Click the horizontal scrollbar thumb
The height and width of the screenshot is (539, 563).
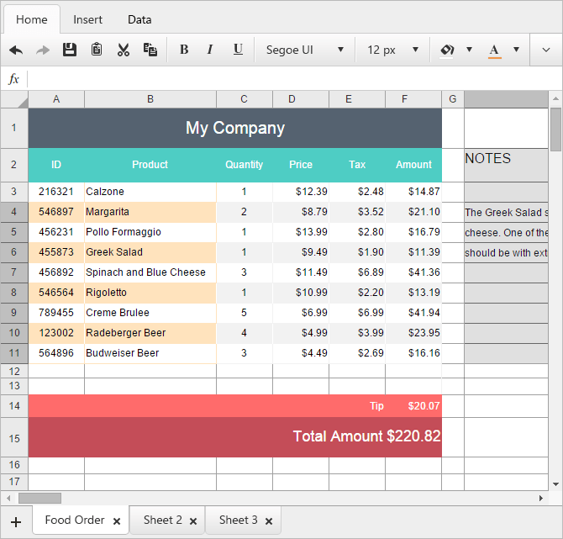[x=39, y=498]
